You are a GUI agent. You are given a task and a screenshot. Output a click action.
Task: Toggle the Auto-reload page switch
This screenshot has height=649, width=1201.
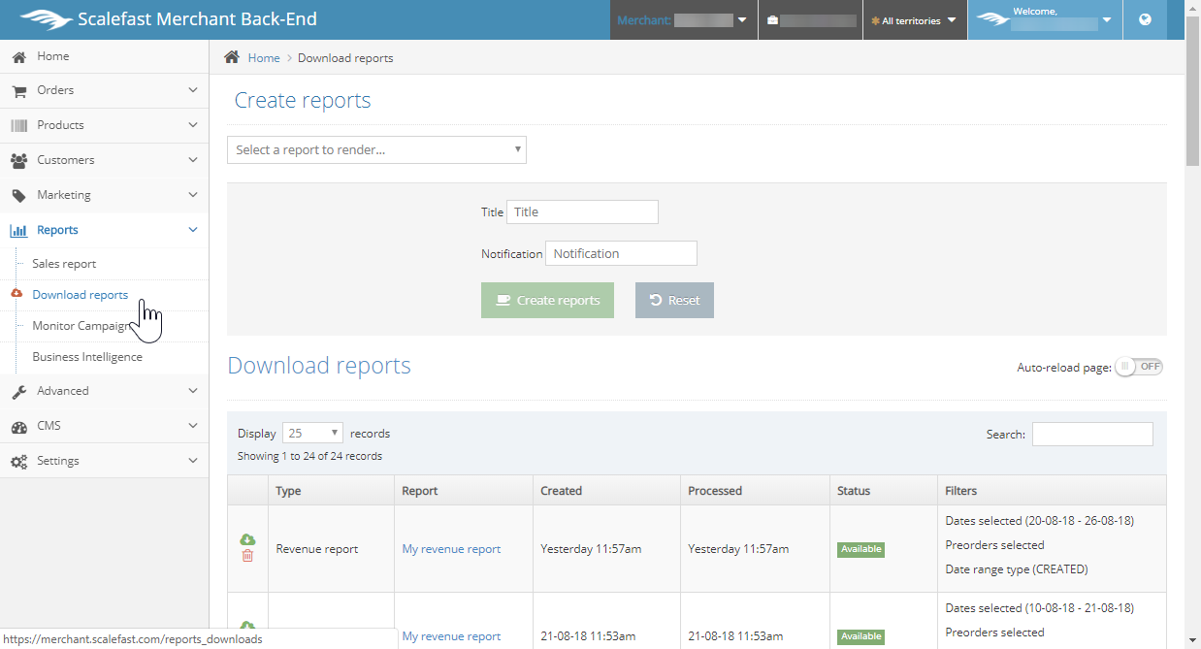[x=1139, y=367]
